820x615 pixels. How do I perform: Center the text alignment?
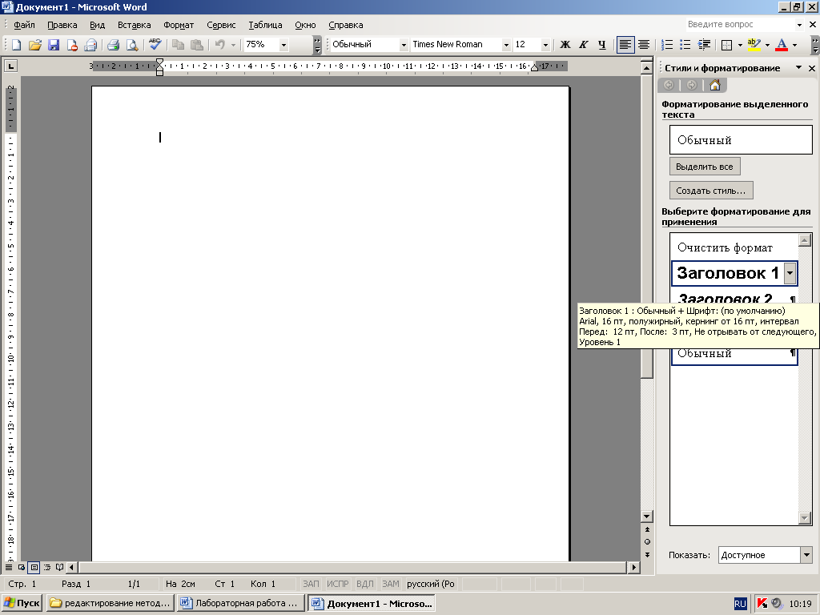[644, 45]
